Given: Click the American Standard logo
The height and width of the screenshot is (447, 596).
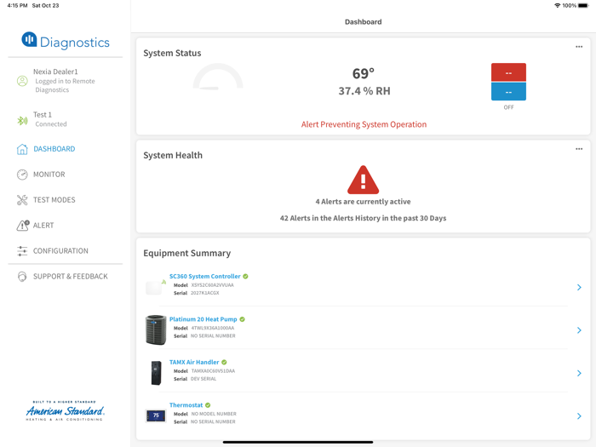Looking at the screenshot, I should (x=65, y=411).
